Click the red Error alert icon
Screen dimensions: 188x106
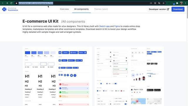click(61, 85)
